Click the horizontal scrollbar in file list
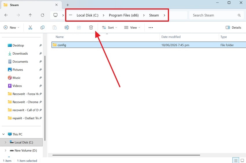 [126, 155]
